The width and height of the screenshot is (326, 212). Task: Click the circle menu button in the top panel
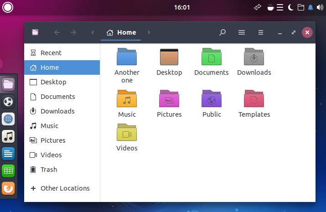[x=8, y=7]
